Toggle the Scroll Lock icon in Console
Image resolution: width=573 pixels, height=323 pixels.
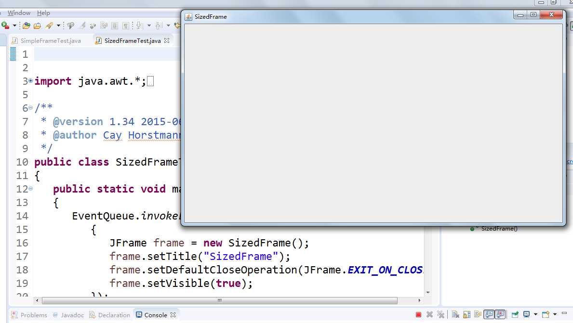(466, 315)
